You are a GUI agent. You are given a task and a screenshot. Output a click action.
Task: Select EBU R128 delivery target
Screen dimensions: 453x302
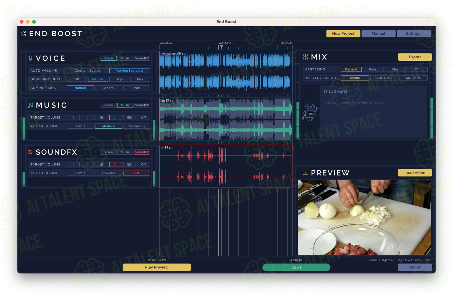[384, 78]
